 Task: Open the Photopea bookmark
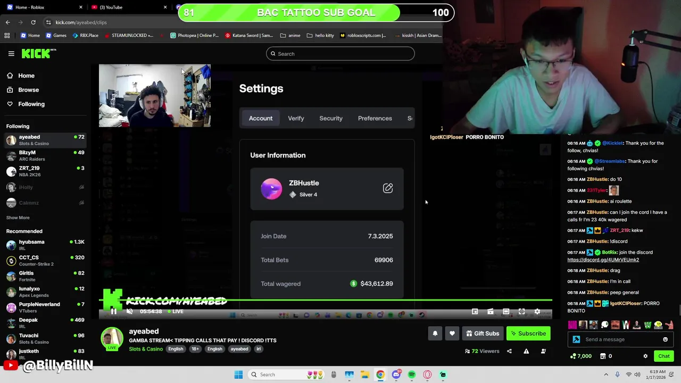pos(194,36)
